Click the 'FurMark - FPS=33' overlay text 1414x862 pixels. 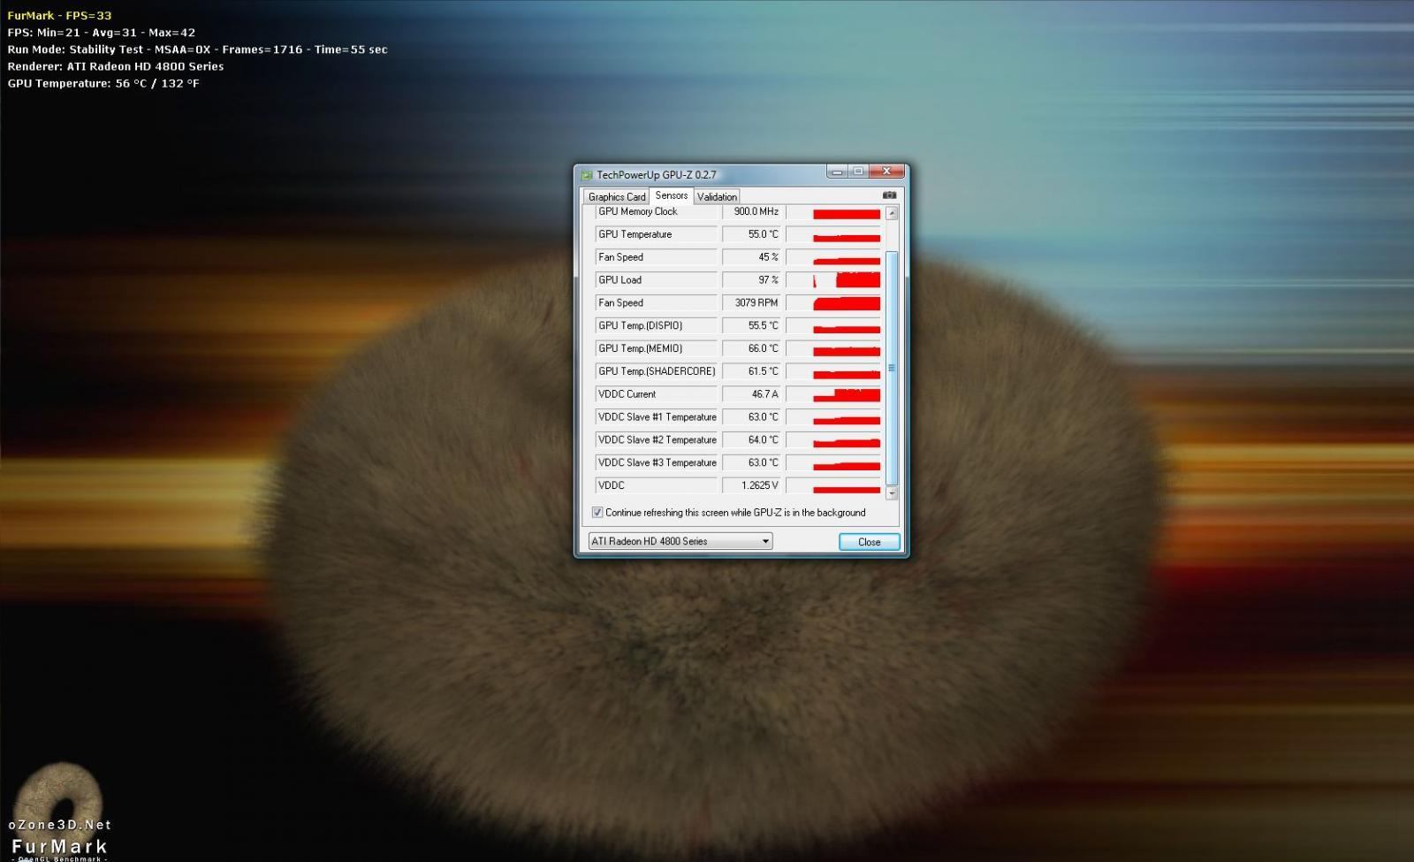coord(59,16)
